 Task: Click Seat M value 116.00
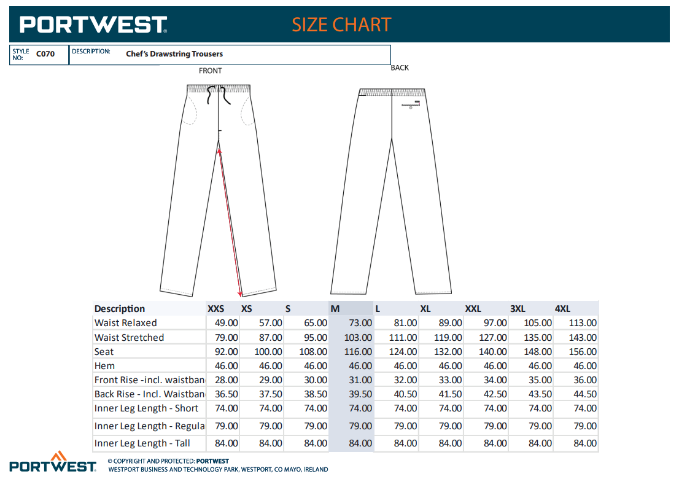[x=358, y=352]
